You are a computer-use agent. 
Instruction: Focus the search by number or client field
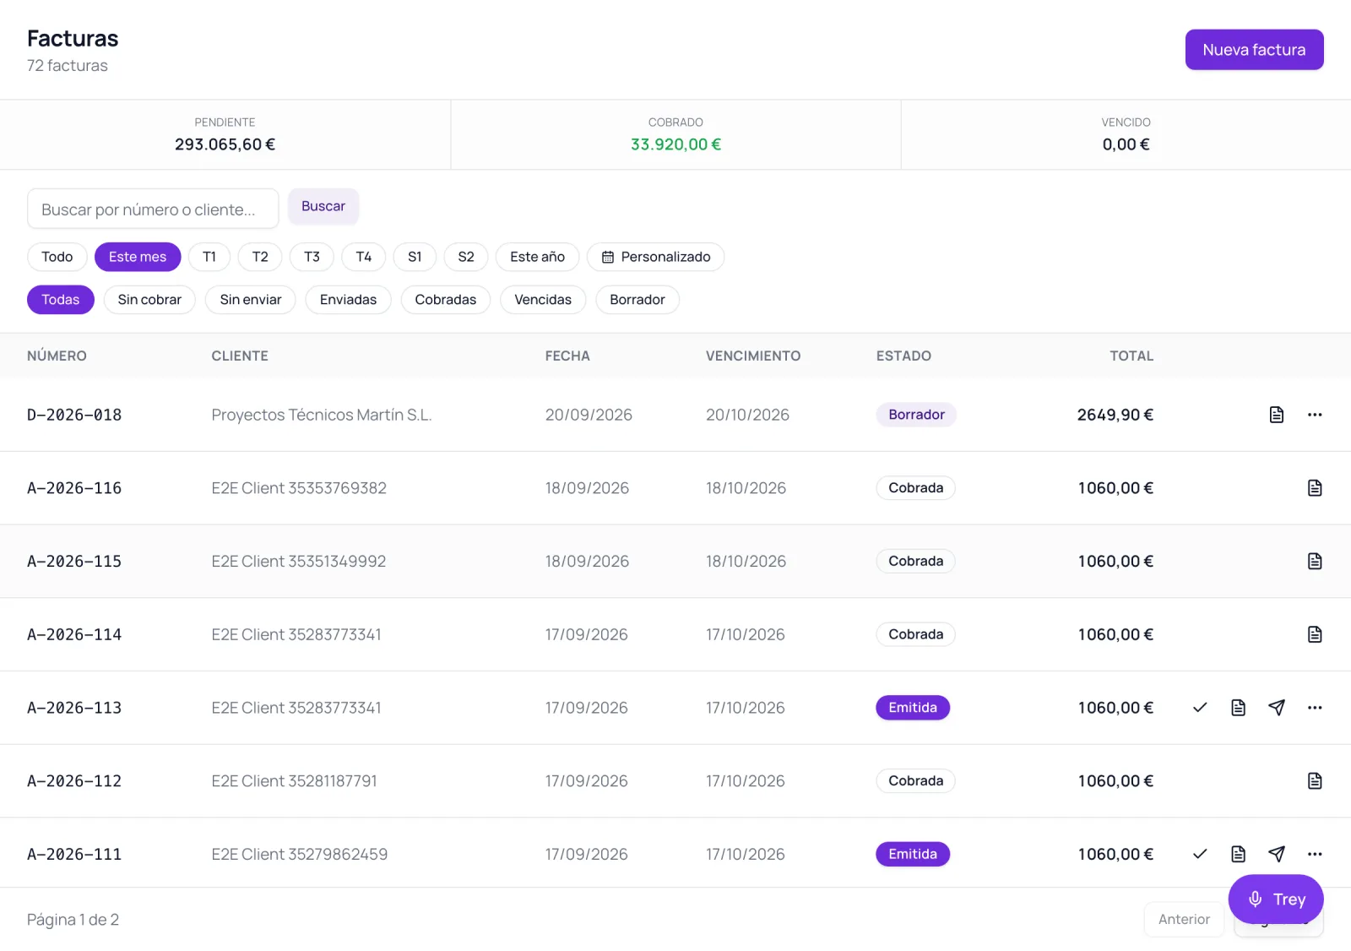tap(153, 209)
